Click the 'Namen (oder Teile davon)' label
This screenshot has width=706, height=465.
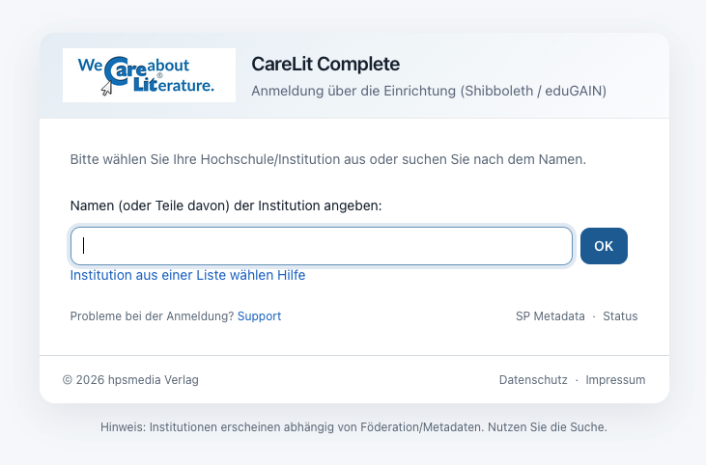click(x=226, y=205)
